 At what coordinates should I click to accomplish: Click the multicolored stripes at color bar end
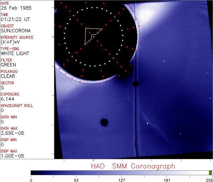click(x=210, y=173)
